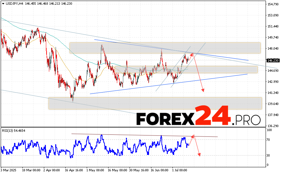Click the red downward forecast arrow tip on price chart
281x174 pixels.
pyautogui.click(x=203, y=91)
